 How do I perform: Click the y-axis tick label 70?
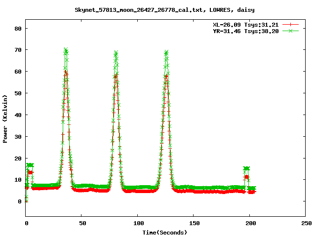coord(18,50)
